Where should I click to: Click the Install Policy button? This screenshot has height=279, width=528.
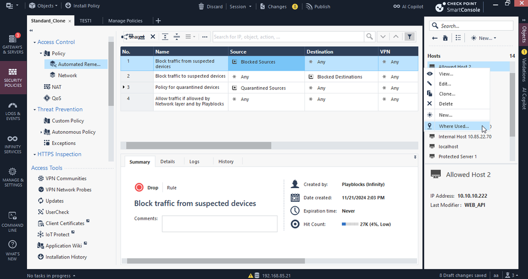(x=82, y=6)
